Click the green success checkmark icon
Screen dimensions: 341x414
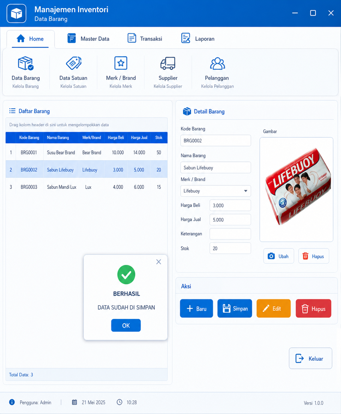(x=126, y=275)
